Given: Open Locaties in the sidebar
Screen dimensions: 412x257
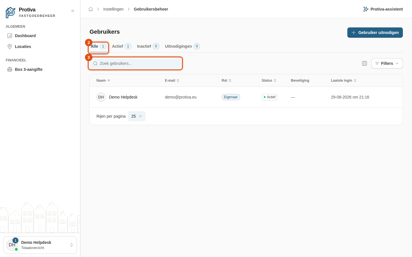Looking at the screenshot, I should coord(40,47).
